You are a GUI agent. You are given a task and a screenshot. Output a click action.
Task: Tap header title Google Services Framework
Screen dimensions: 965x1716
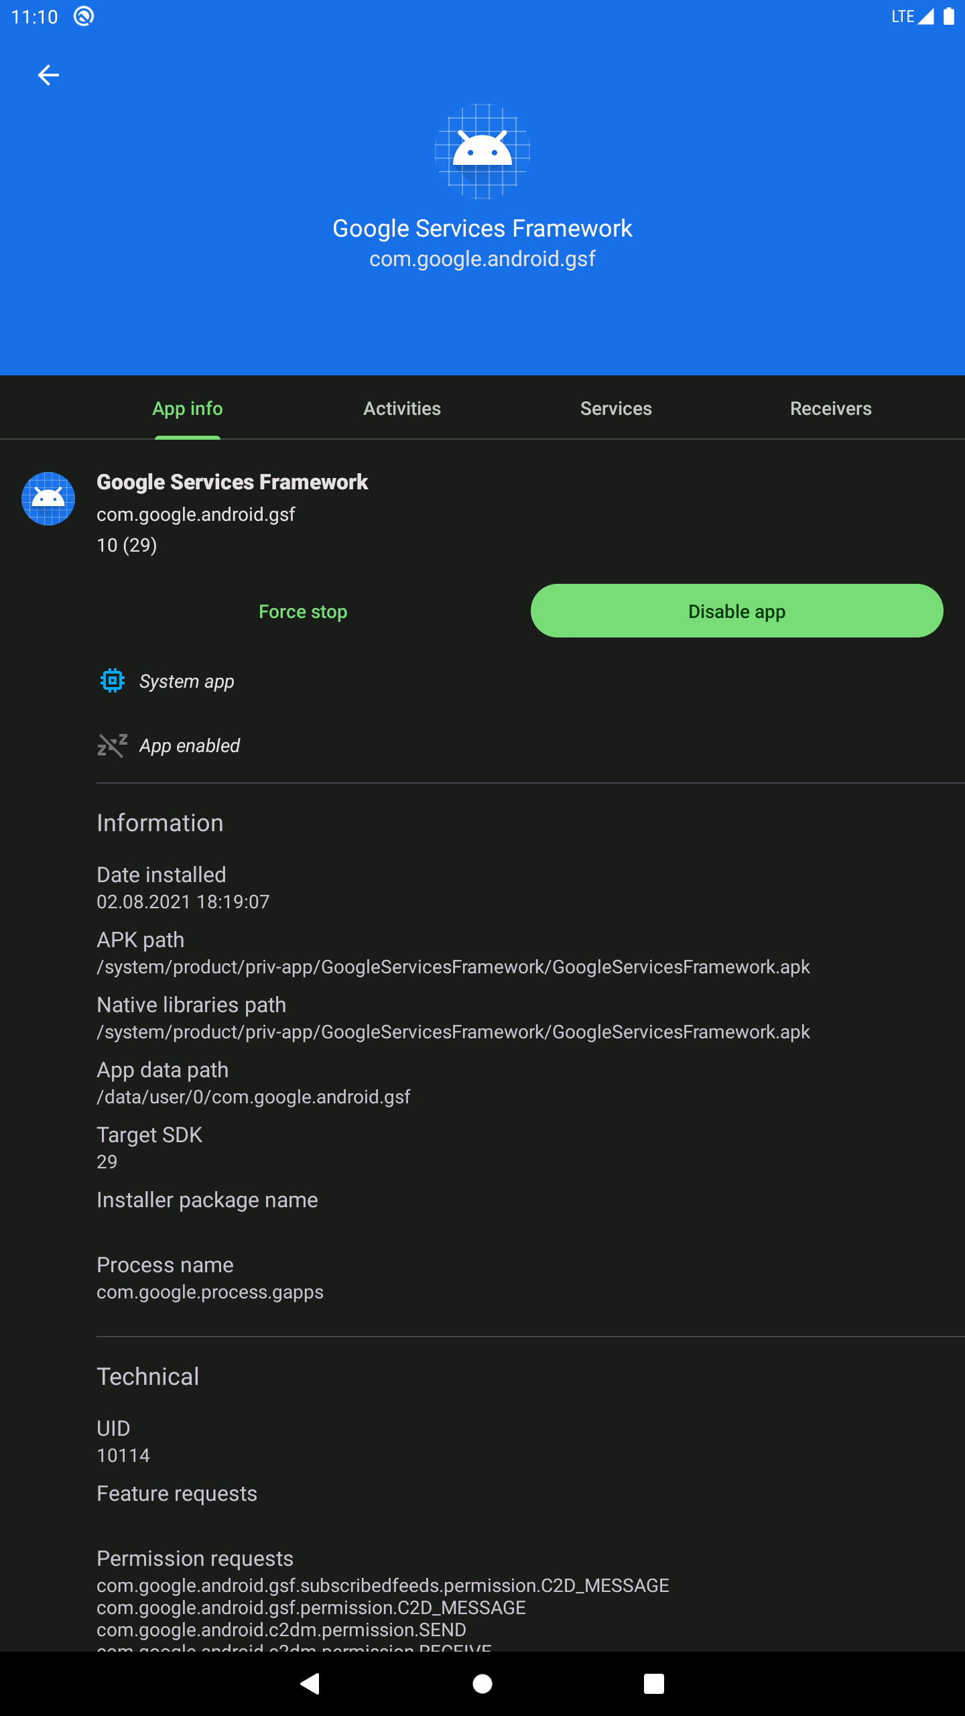[482, 229]
